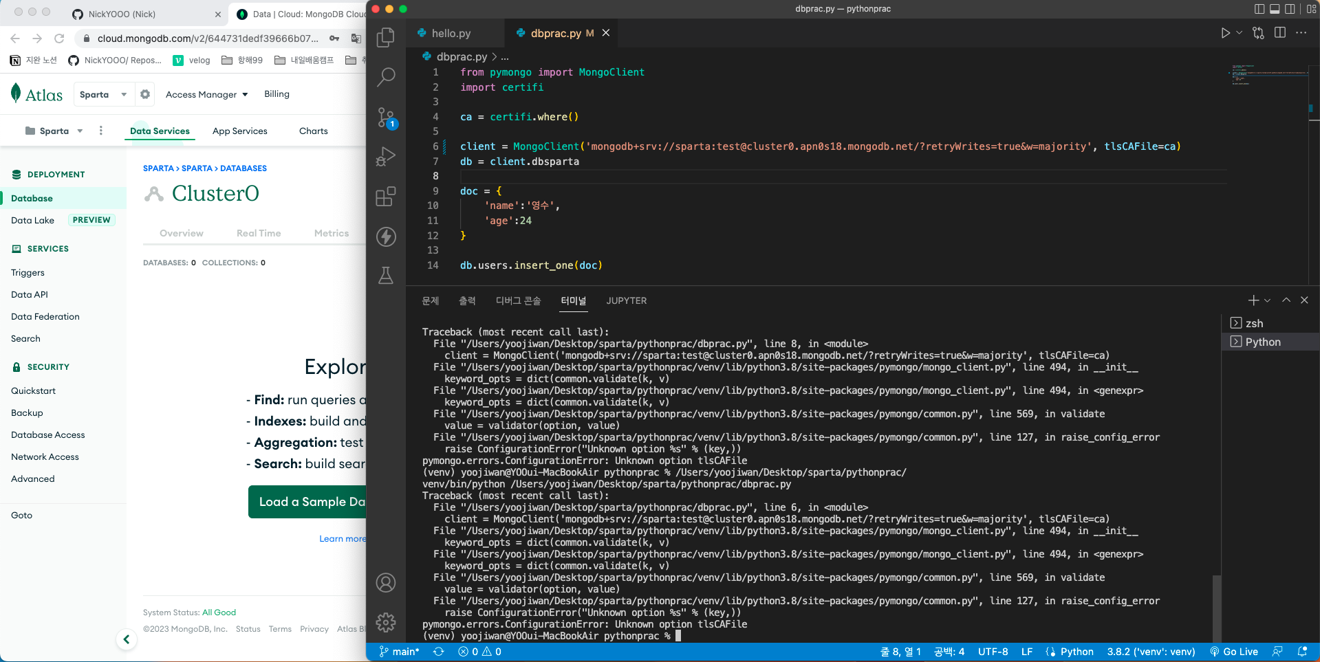Open the Explorer view in VS Code
This screenshot has height=662, width=1320.
click(x=386, y=37)
